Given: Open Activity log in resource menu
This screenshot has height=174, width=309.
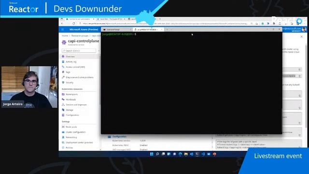Looking at the screenshot, I should pos(71,62).
